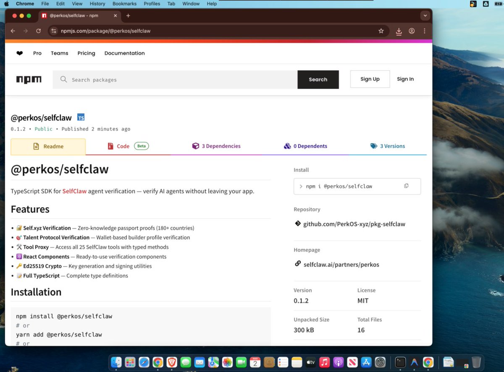Open the Pro link
This screenshot has width=504, height=372.
(x=37, y=53)
